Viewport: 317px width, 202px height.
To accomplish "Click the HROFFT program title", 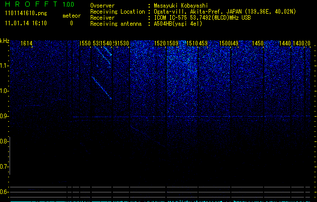I will click(x=31, y=4).
